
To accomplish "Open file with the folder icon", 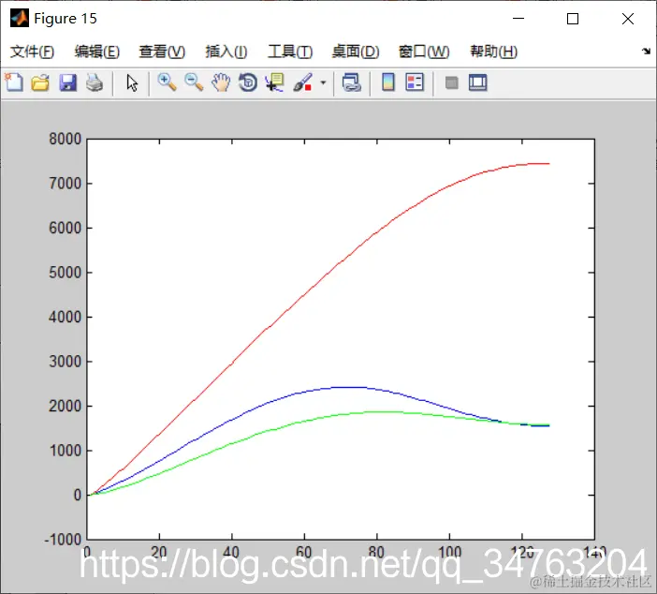I will click(40, 82).
